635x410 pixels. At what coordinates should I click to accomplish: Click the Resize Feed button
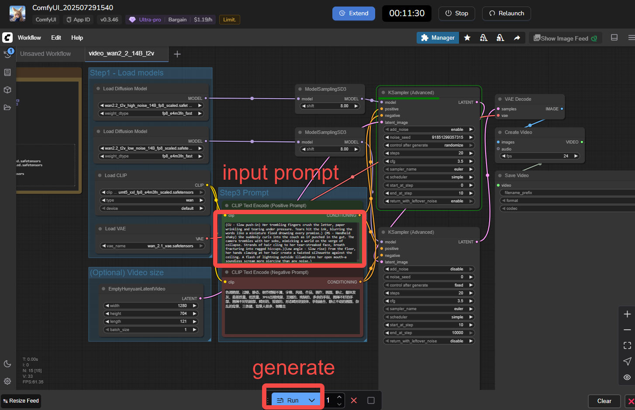21,401
